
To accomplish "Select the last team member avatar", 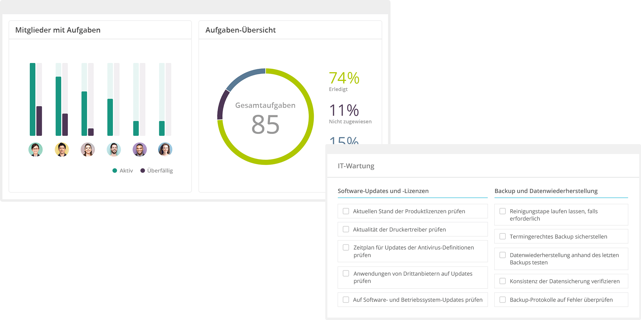I will tap(165, 149).
